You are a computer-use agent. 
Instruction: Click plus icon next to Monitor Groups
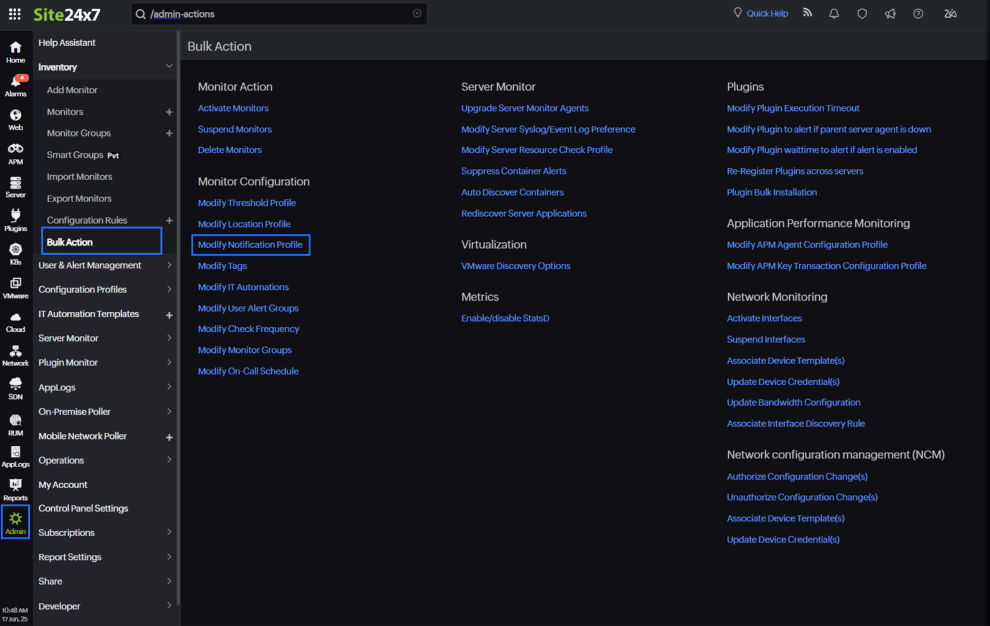click(169, 133)
